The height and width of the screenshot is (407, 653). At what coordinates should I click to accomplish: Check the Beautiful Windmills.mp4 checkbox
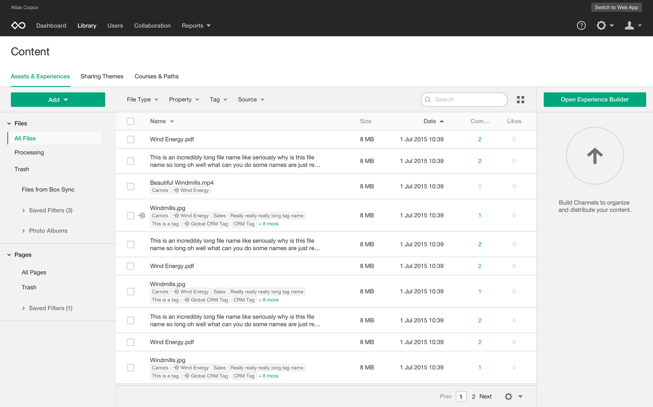pyautogui.click(x=131, y=187)
